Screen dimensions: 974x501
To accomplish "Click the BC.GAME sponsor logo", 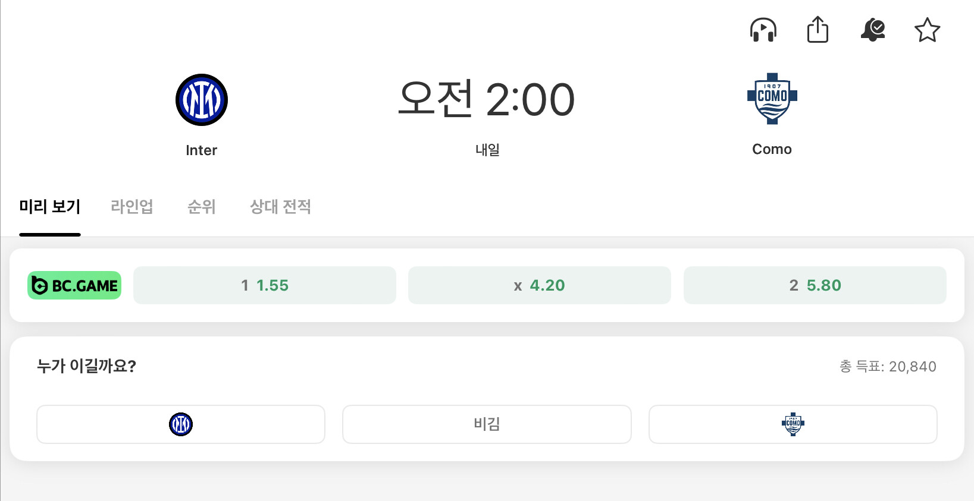I will [x=74, y=285].
